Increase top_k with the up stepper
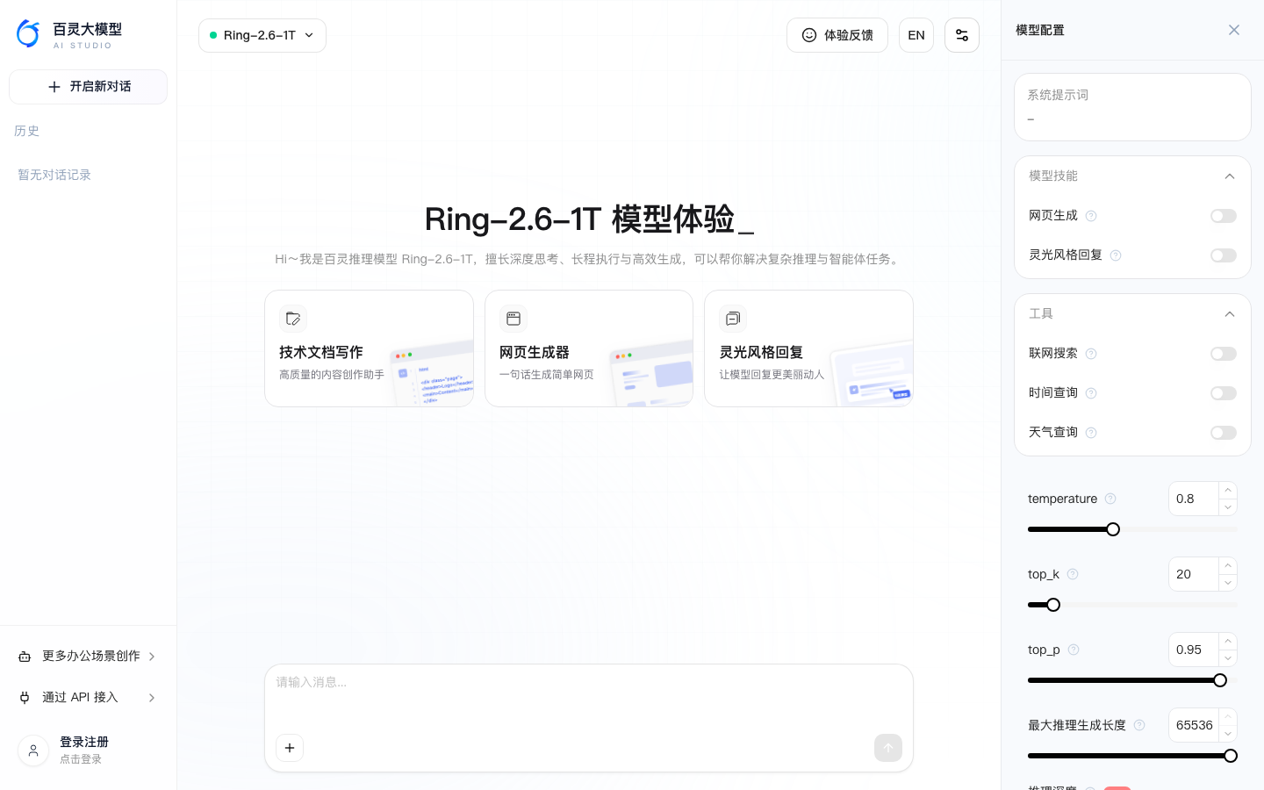The width and height of the screenshot is (1264, 790). [1228, 566]
